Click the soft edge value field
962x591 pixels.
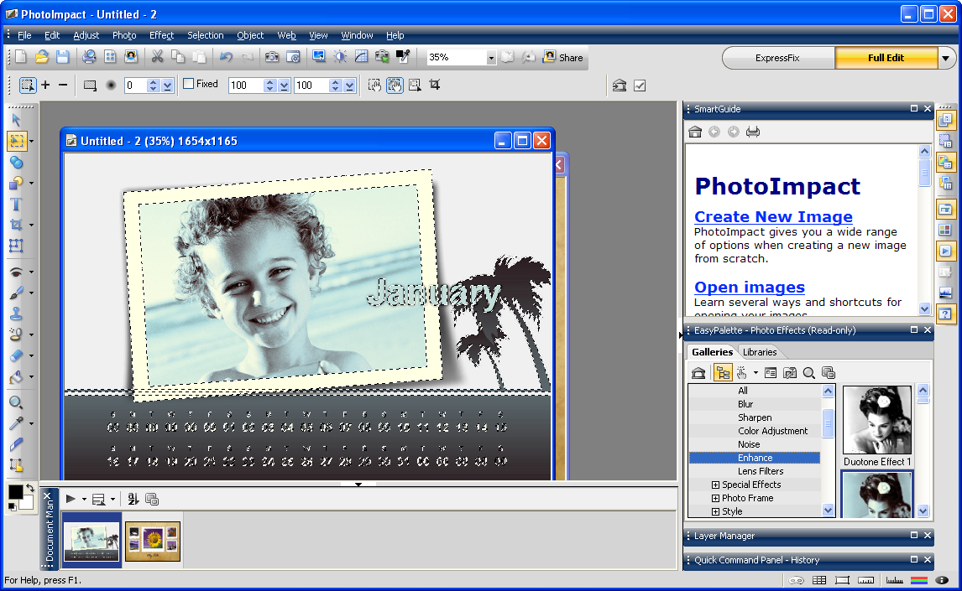click(135, 86)
